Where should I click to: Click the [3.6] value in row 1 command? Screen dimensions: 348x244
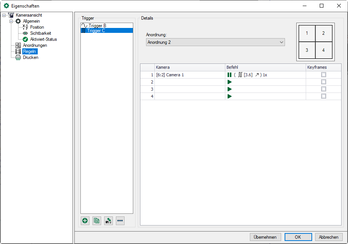[248, 75]
